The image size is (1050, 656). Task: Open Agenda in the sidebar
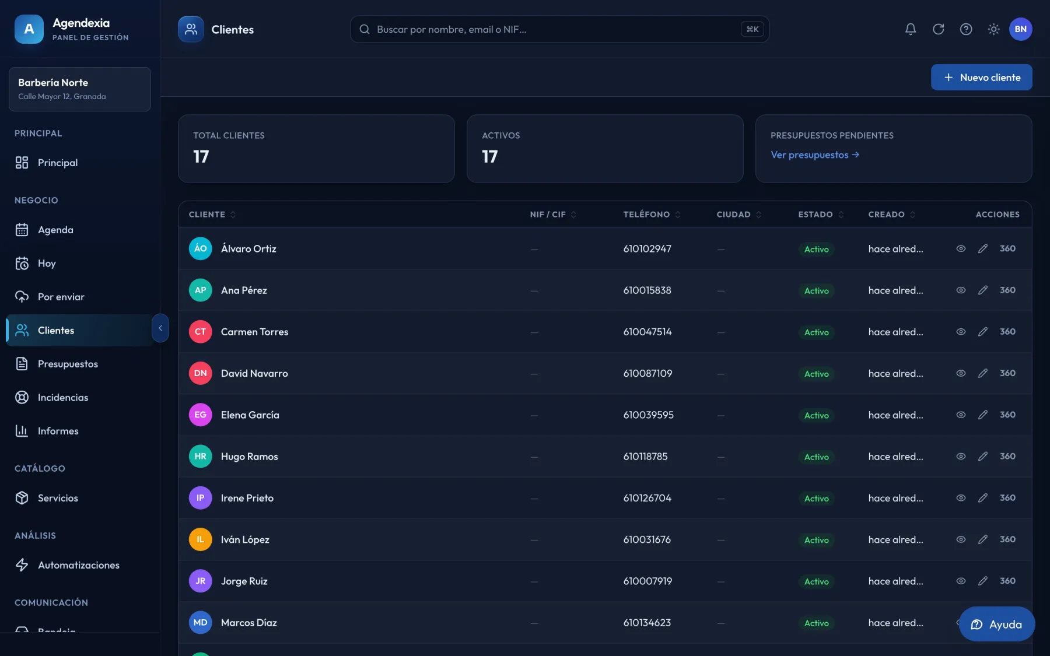79,230
